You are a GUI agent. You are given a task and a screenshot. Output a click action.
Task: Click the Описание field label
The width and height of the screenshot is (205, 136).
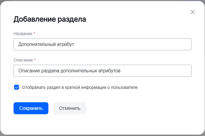23,60
